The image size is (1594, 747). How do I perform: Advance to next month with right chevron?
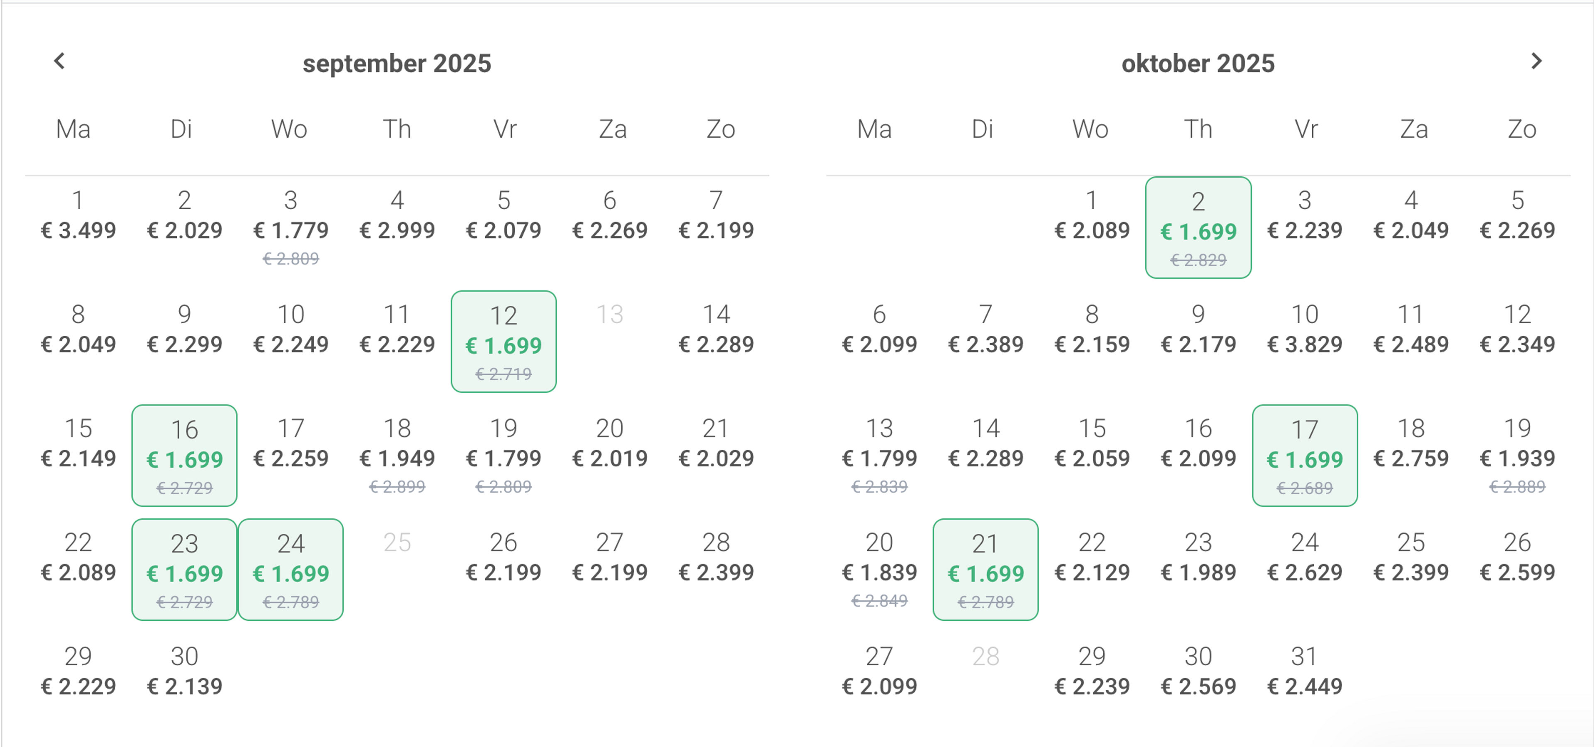coord(1536,61)
